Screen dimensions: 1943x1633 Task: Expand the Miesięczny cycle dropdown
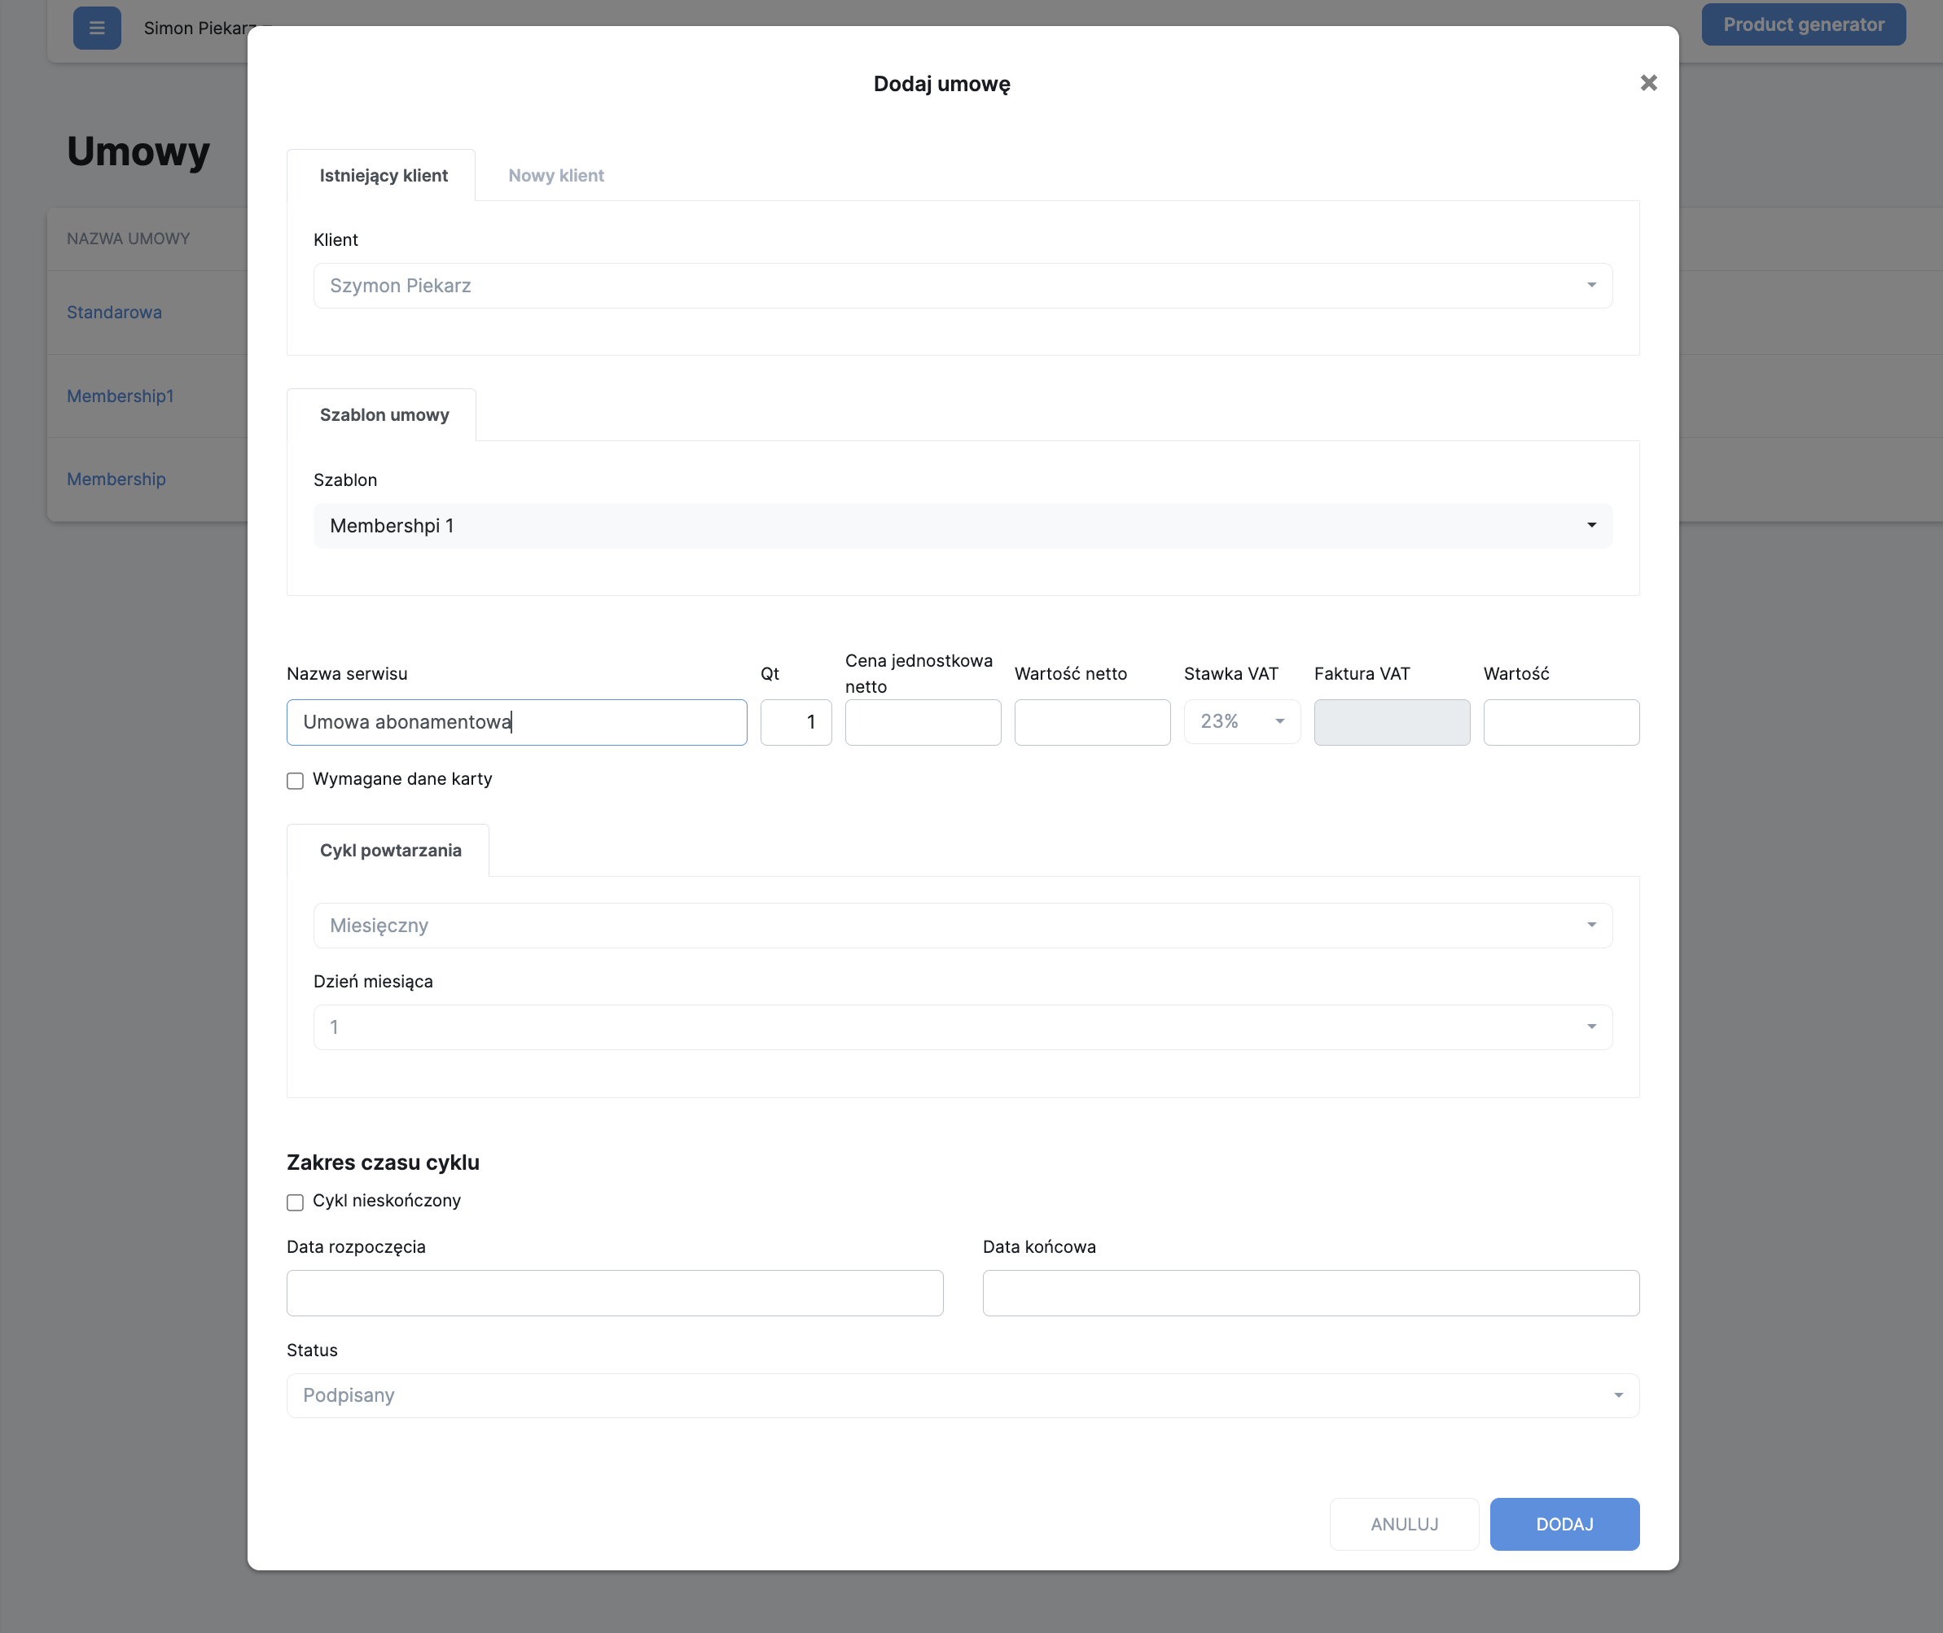(x=1590, y=925)
